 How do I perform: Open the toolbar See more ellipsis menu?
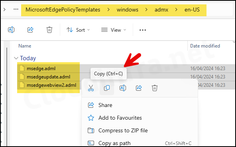(x=143, y=30)
